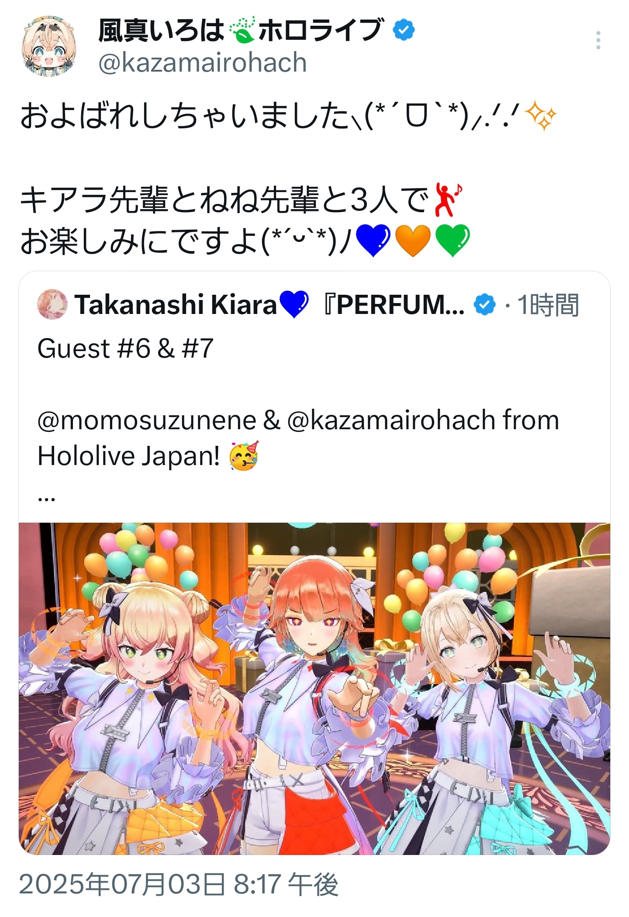Open Takanashi Kiara's name in quoted tweet
This screenshot has width=629, height=917.
tap(176, 304)
